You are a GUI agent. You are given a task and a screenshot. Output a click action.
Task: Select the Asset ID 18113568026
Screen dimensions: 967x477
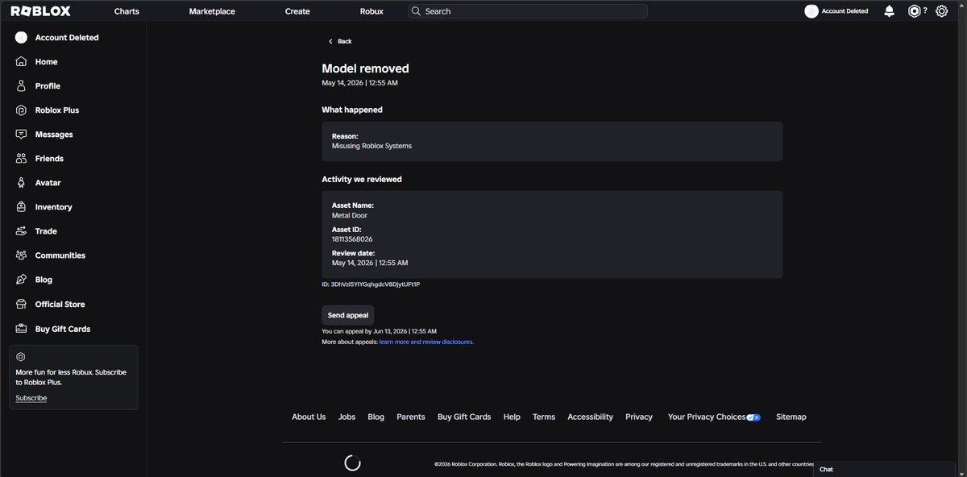[352, 239]
